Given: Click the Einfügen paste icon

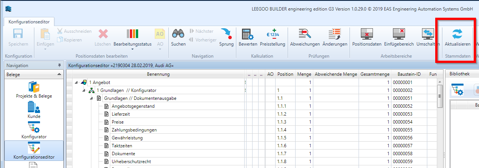Looking at the screenshot, I should 45,34.
